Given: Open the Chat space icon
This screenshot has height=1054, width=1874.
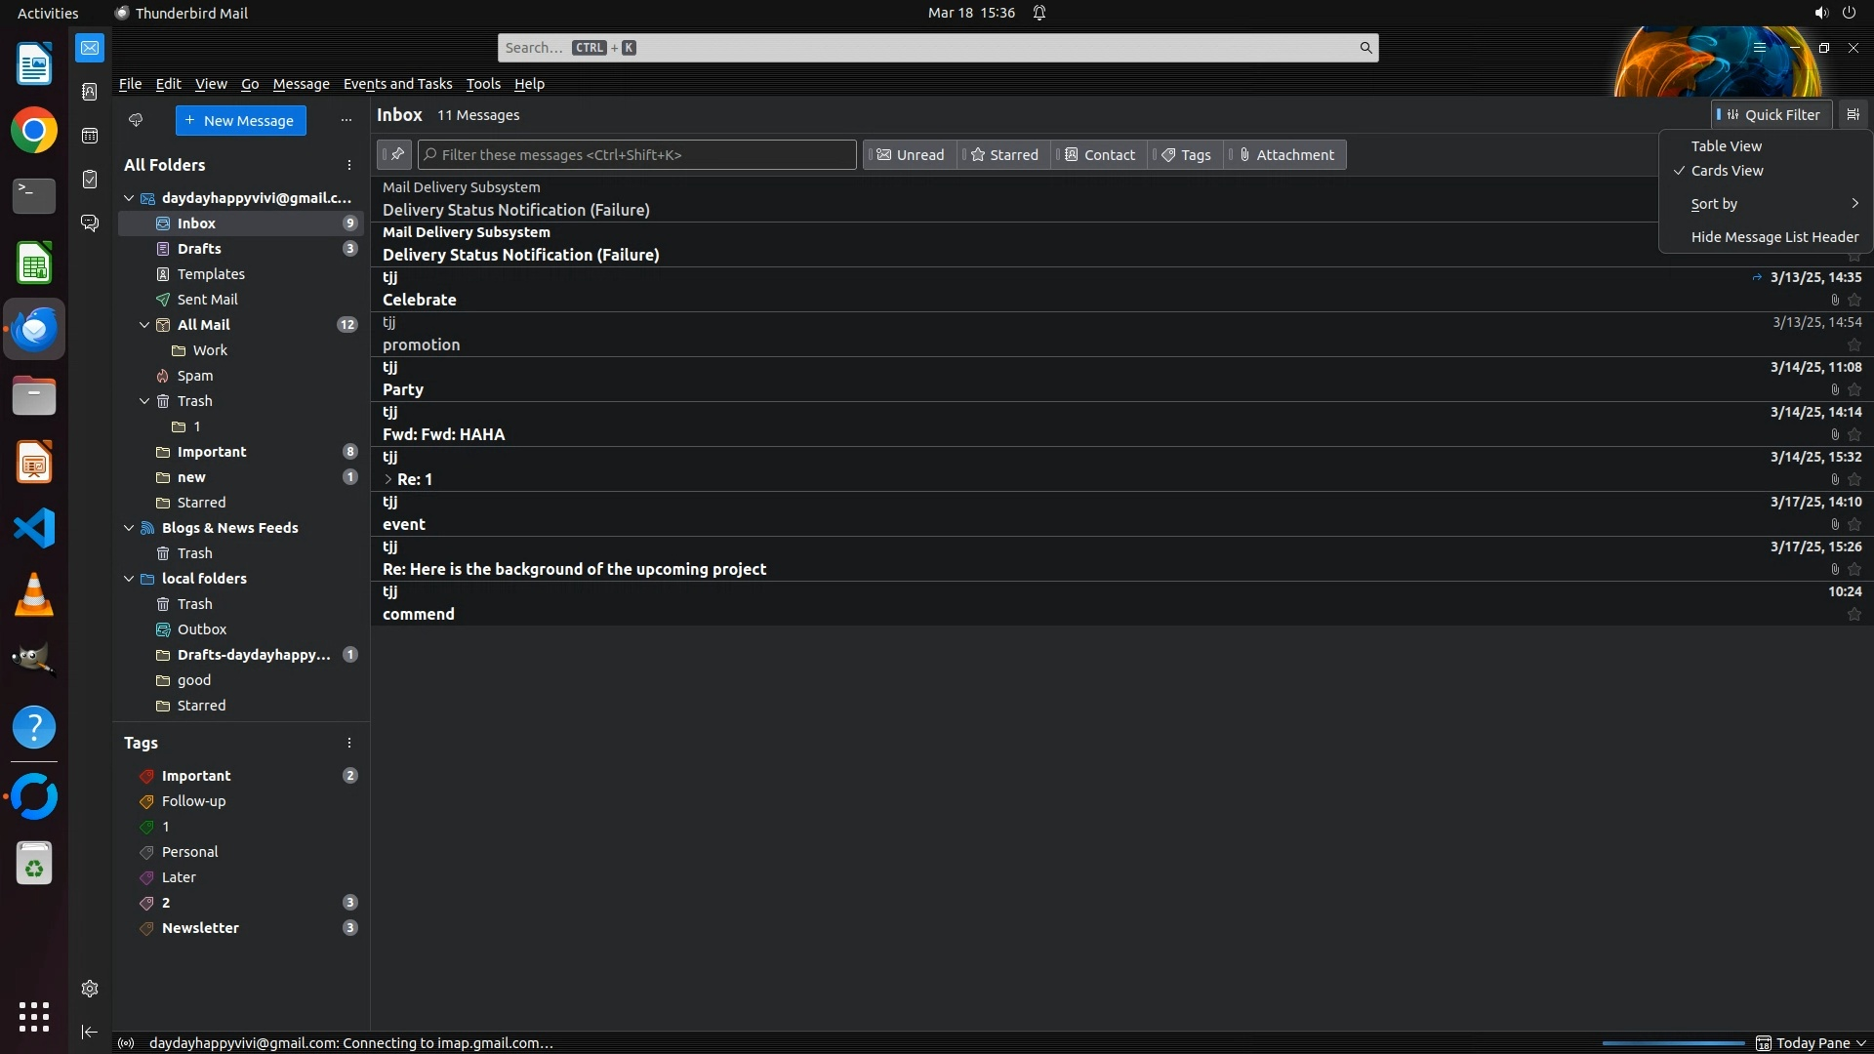Looking at the screenshot, I should [90, 223].
